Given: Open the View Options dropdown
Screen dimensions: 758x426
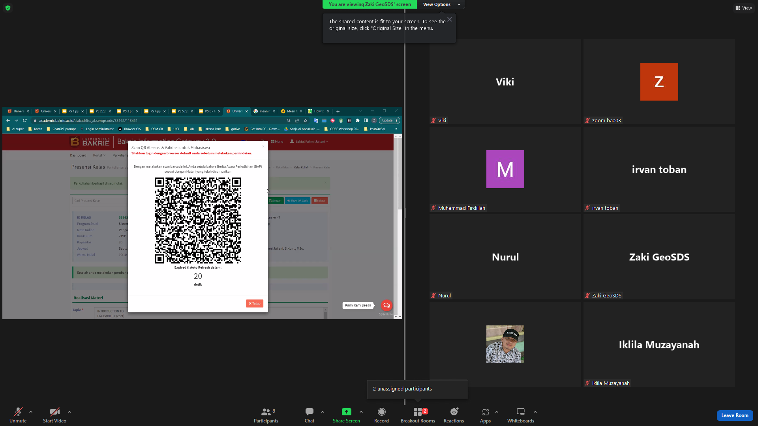Looking at the screenshot, I should click(441, 4).
